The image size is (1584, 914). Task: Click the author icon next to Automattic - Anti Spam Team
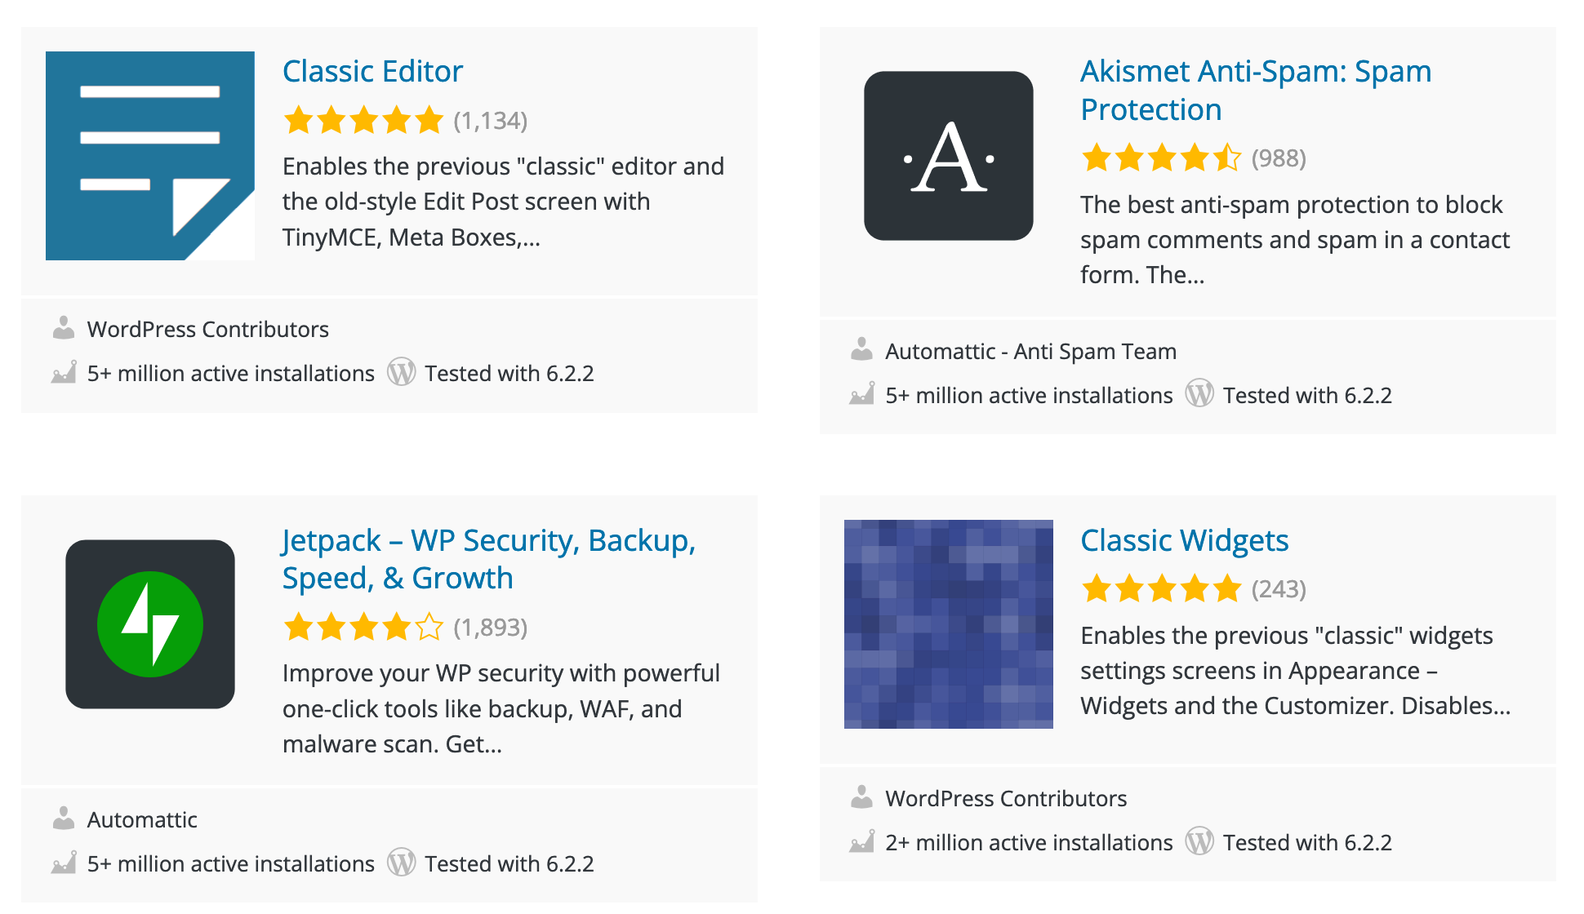[x=861, y=350]
